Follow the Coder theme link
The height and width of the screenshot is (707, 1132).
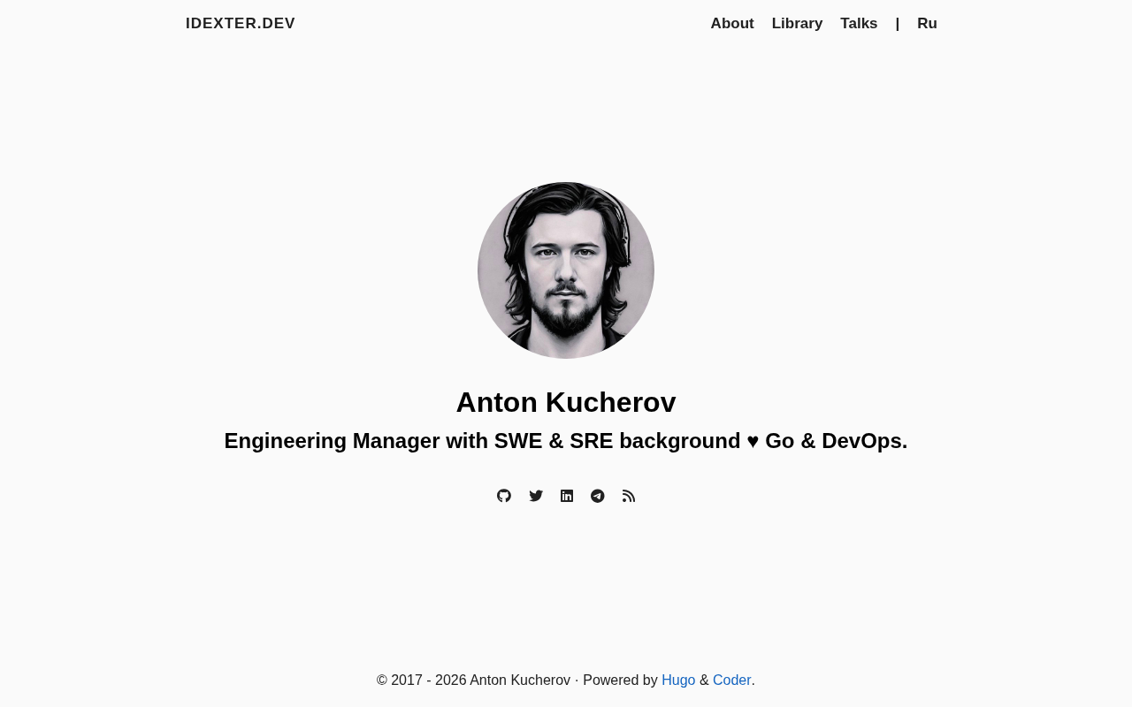click(731, 680)
